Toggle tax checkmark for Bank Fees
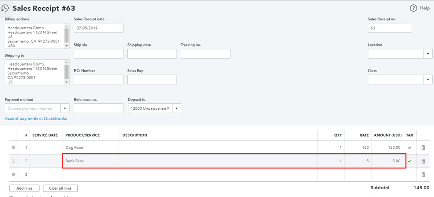Screen dimensions: 434x197 (x=409, y=161)
